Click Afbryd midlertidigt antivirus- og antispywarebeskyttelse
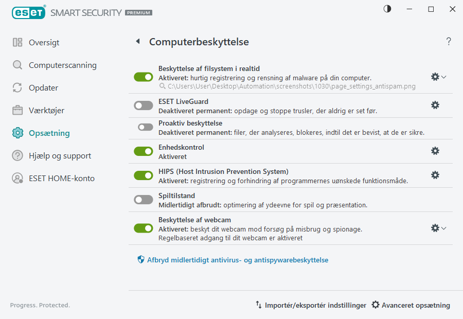Image resolution: width=463 pixels, height=319 pixels. [x=238, y=260]
